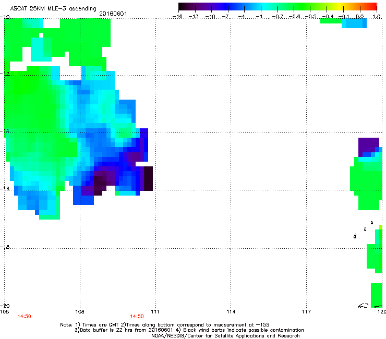This screenshot has height=339, width=386.
Task: Click the color bar label -0.5
Action: (311, 17)
